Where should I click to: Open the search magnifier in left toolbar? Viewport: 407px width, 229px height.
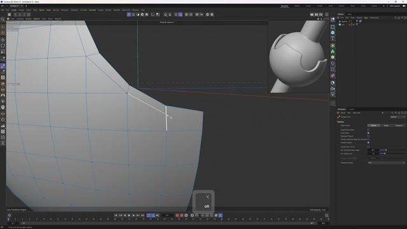click(x=3, y=20)
